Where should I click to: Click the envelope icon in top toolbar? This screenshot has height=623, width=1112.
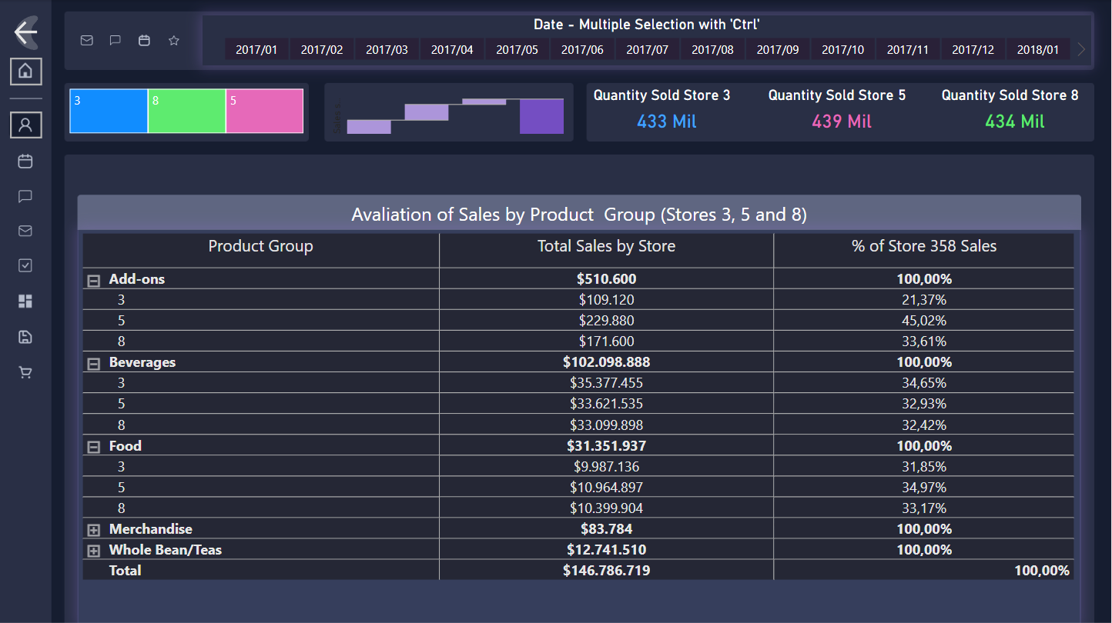[87, 41]
